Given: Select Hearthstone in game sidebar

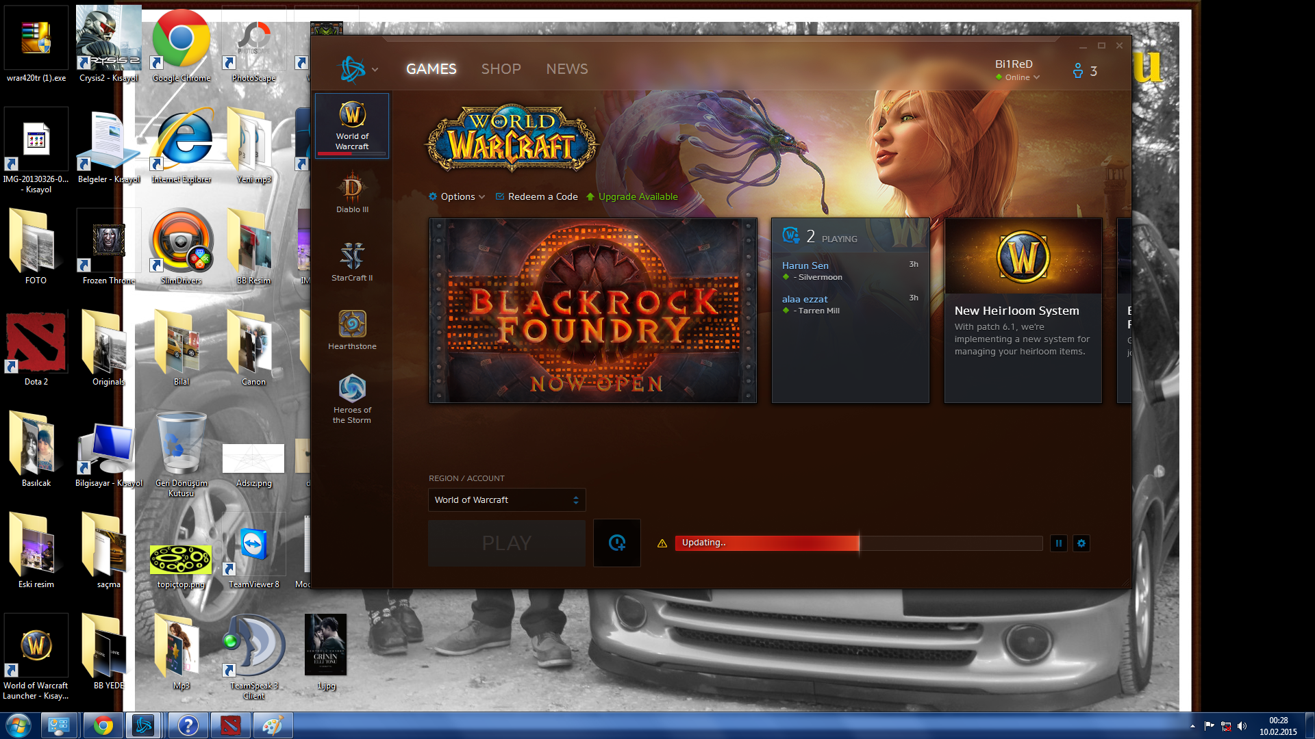Looking at the screenshot, I should pyautogui.click(x=352, y=330).
